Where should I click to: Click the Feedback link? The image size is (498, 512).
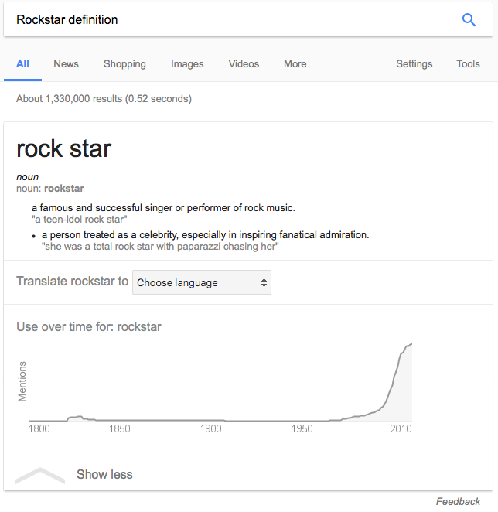point(458,501)
